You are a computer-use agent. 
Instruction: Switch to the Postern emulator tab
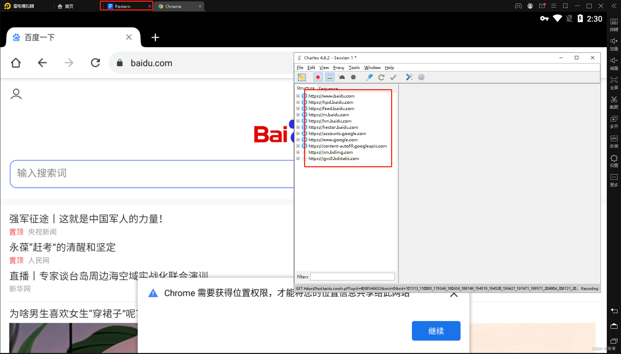coord(127,6)
